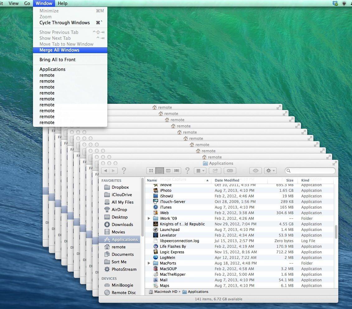Click the Edit Tags toolbar button
Image resolution: width=352 pixels, height=309 pixels.
230,171
